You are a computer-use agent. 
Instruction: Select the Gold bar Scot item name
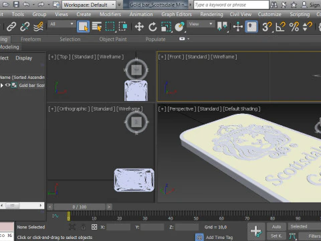31,85
